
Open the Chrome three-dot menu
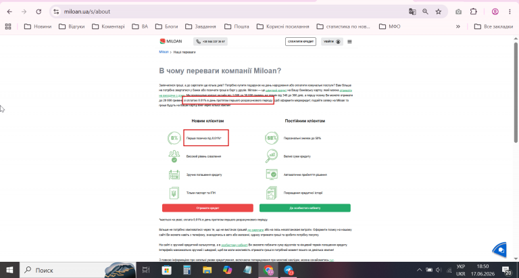pos(510,11)
